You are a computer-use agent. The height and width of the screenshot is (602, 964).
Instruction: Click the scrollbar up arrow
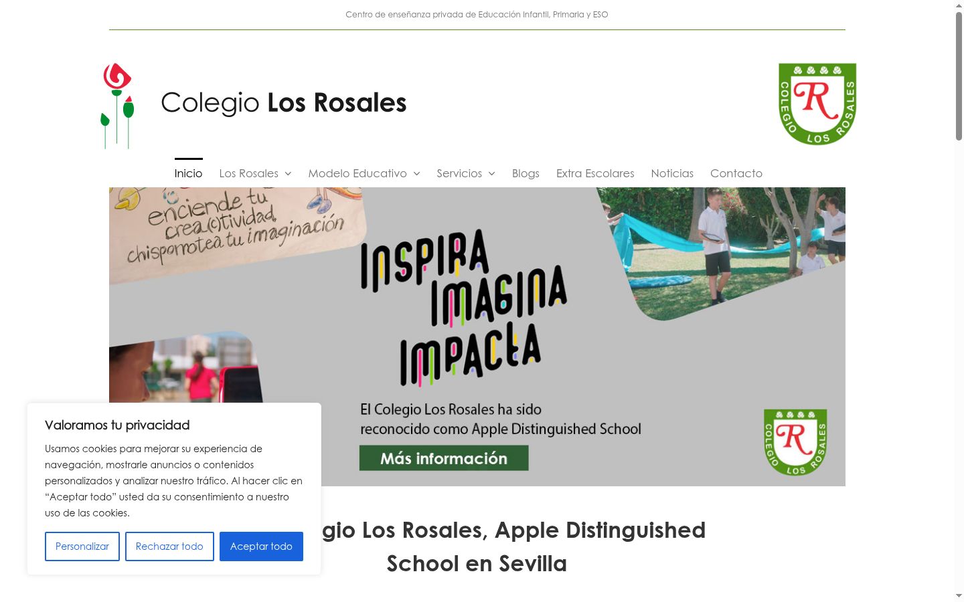click(959, 5)
